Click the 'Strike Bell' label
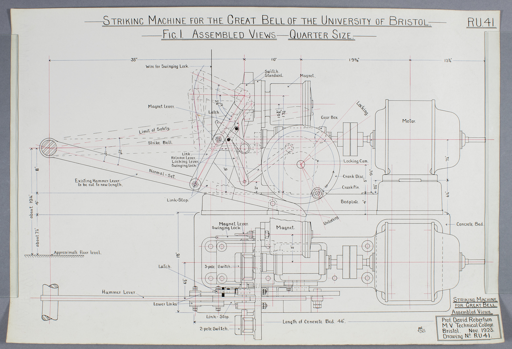The height and width of the screenshot is (349, 512). [160, 143]
